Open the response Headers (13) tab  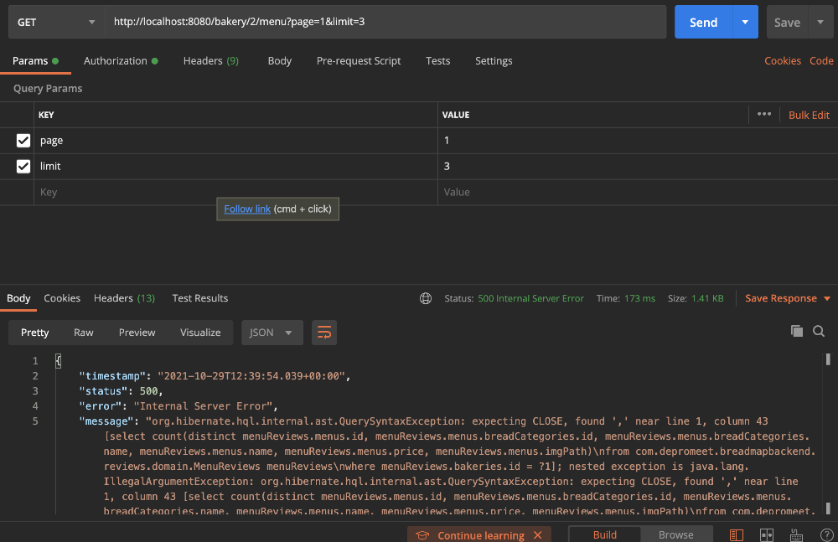click(x=125, y=298)
